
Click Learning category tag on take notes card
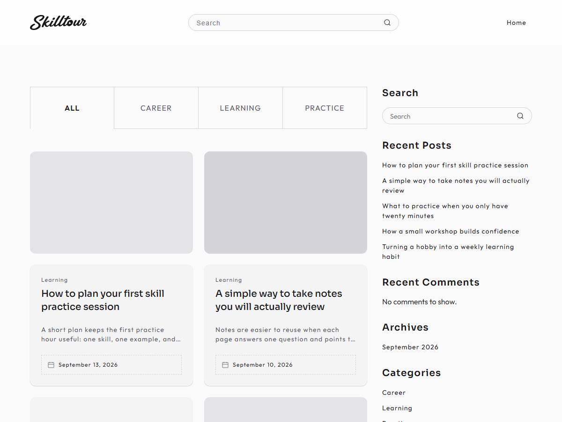tap(229, 280)
